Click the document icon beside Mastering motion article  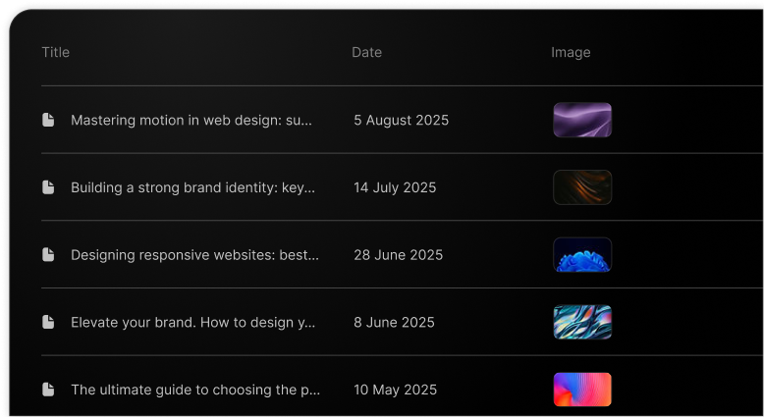(x=48, y=120)
